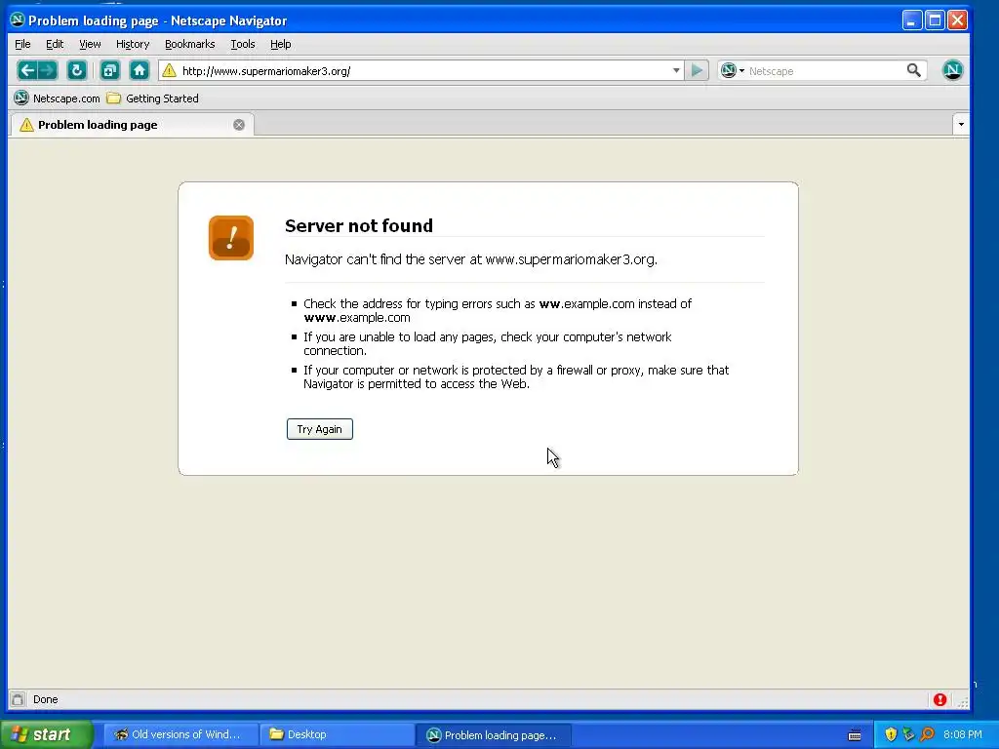The height and width of the screenshot is (749, 999).
Task: Click the green Go arrow button
Action: click(x=697, y=70)
